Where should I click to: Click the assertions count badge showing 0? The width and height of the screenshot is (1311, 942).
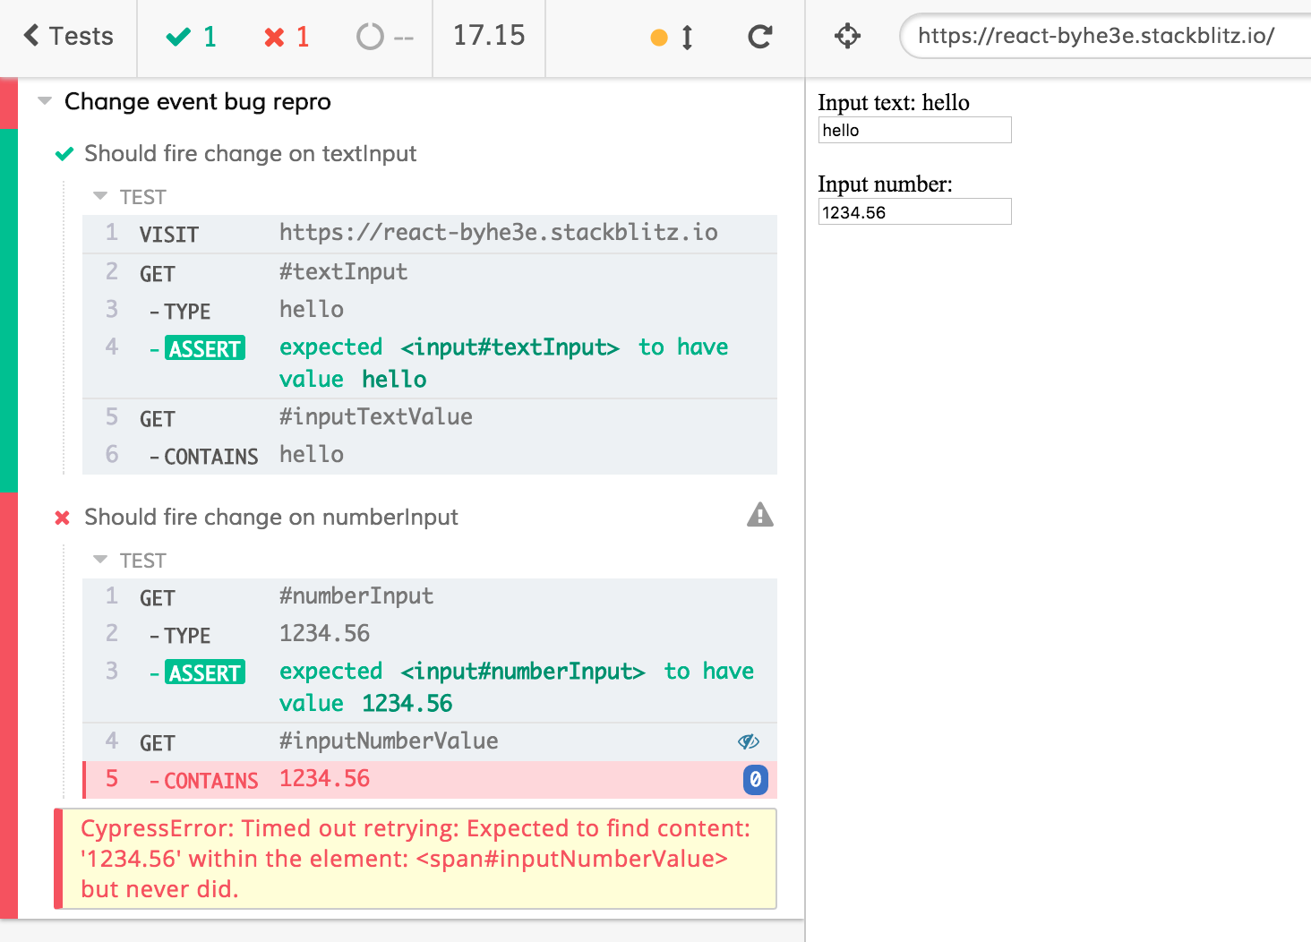click(x=755, y=780)
